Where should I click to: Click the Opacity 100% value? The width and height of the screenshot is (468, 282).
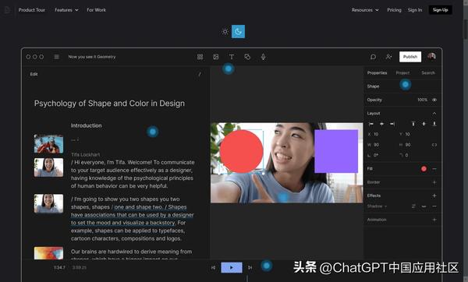422,100
